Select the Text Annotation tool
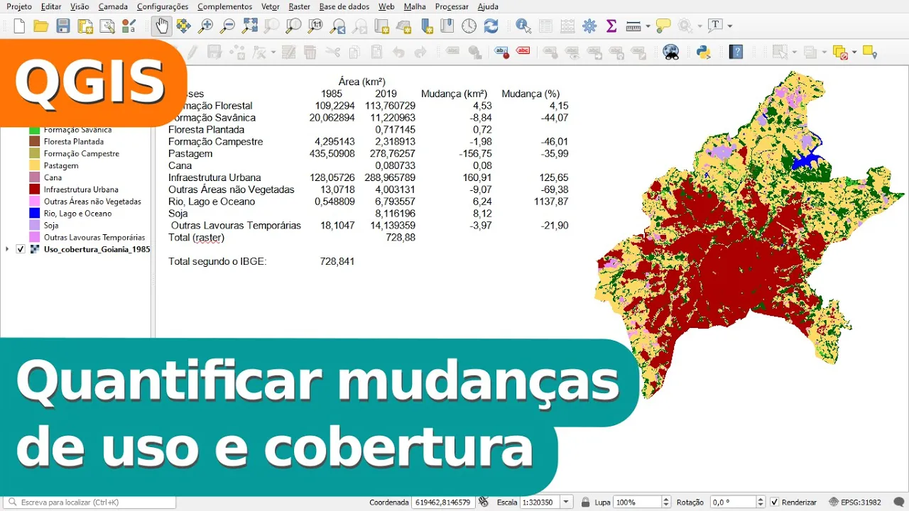This screenshot has height=511, width=909. [715, 26]
